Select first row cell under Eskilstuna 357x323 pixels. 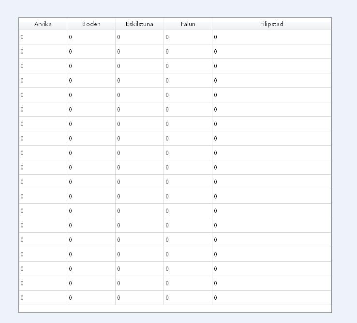click(139, 37)
